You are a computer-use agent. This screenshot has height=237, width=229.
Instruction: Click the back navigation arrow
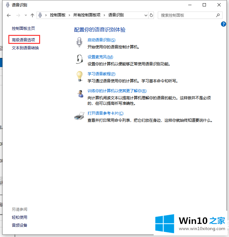pos(9,15)
